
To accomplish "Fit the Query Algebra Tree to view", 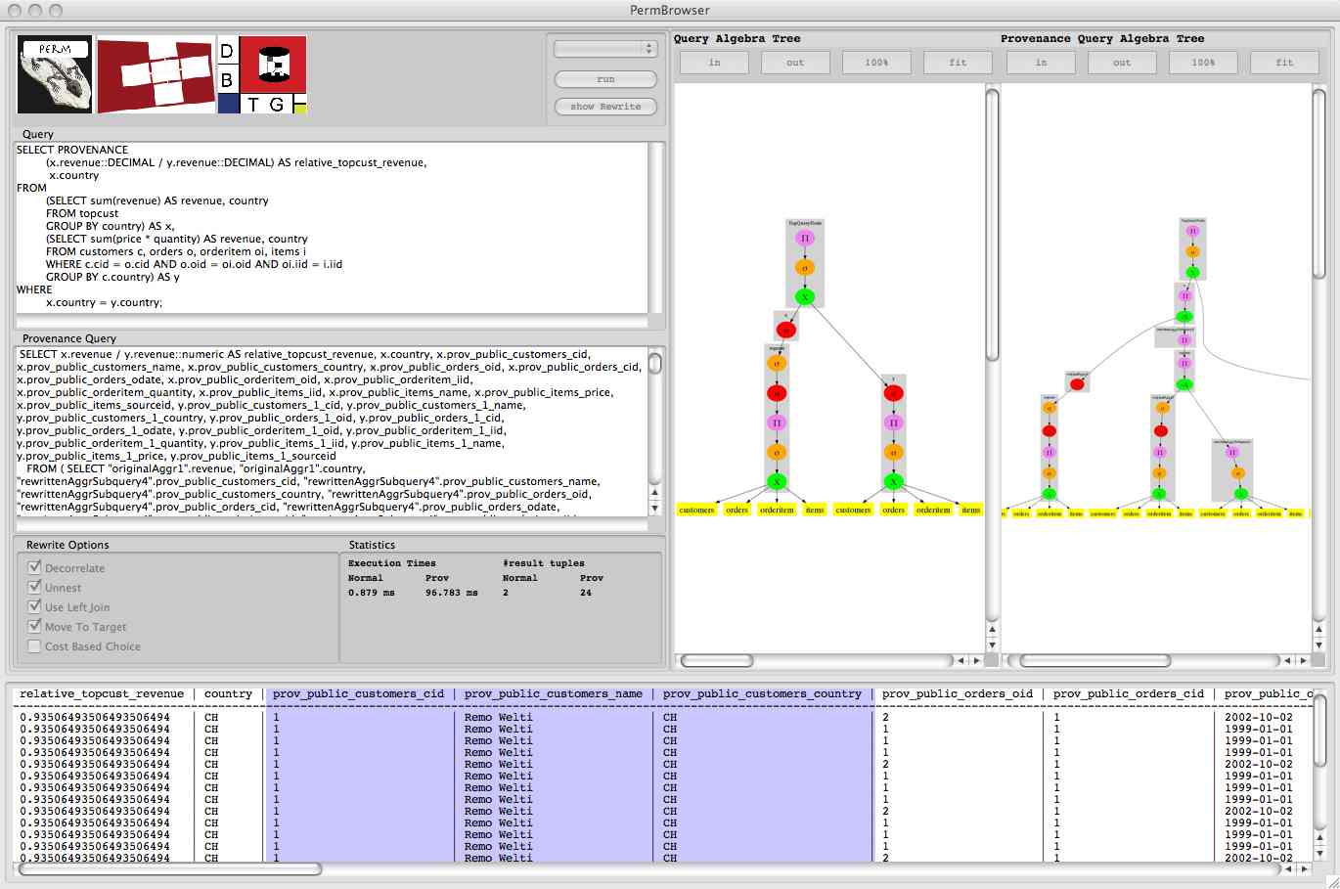I will (x=958, y=63).
